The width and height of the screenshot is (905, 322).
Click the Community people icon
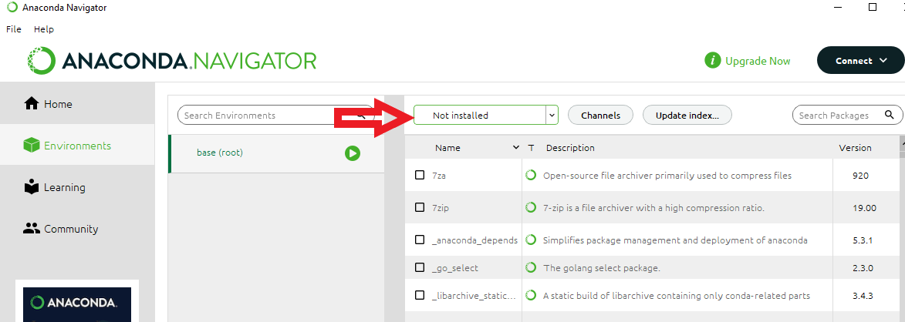tap(31, 228)
